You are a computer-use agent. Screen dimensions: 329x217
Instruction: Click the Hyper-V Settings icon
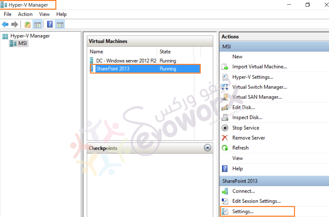(225, 77)
